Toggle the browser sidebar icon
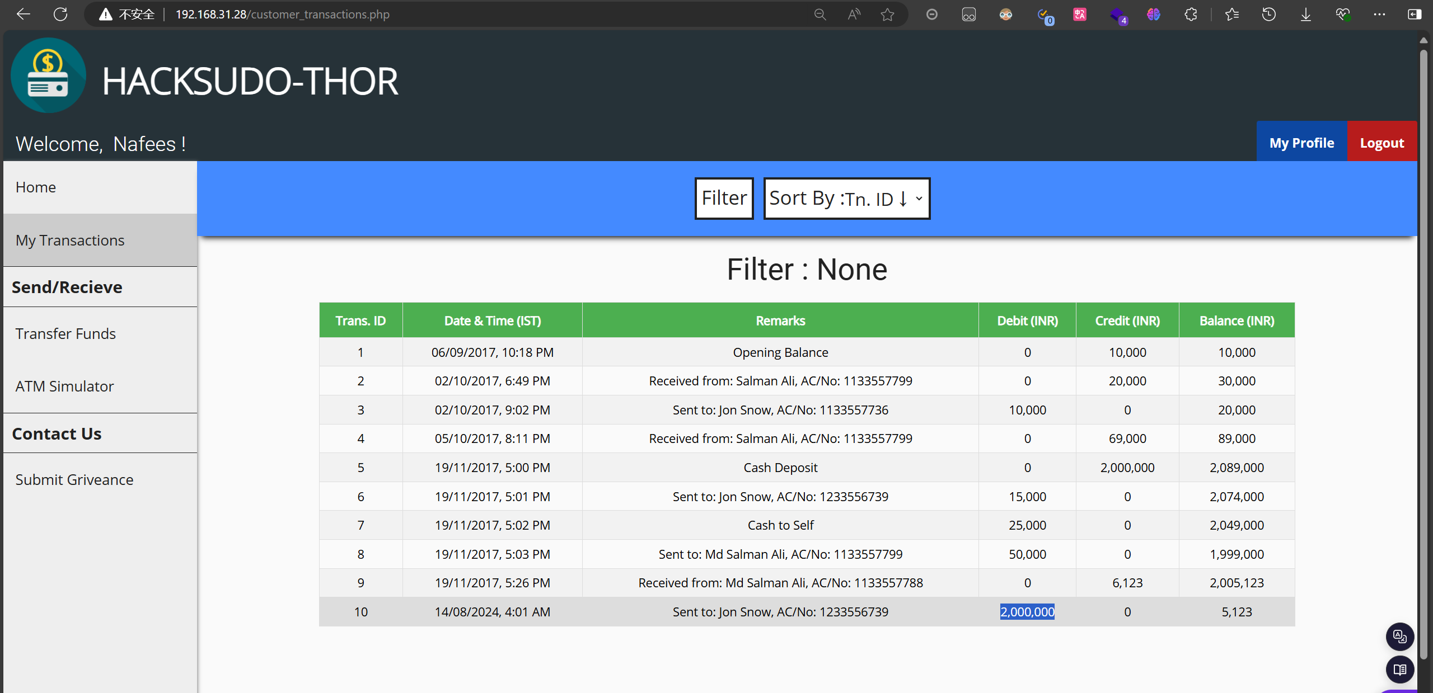The width and height of the screenshot is (1433, 693). [x=1415, y=14]
